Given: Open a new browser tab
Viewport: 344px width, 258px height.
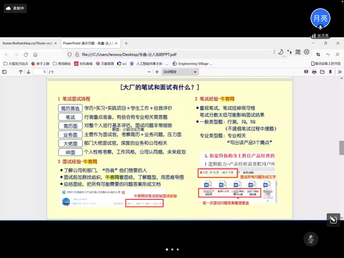Looking at the screenshot, I should pos(126,43).
